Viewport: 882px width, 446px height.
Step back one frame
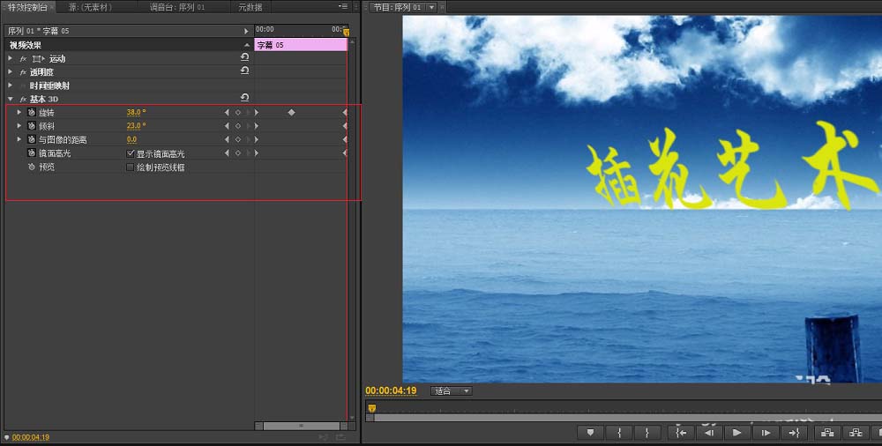tap(709, 433)
